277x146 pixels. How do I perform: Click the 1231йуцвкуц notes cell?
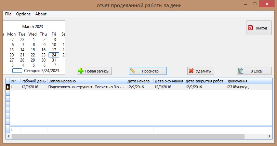[249, 87]
